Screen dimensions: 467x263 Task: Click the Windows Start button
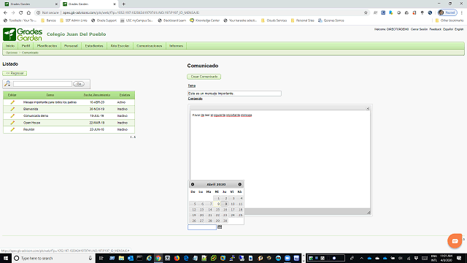point(5,258)
